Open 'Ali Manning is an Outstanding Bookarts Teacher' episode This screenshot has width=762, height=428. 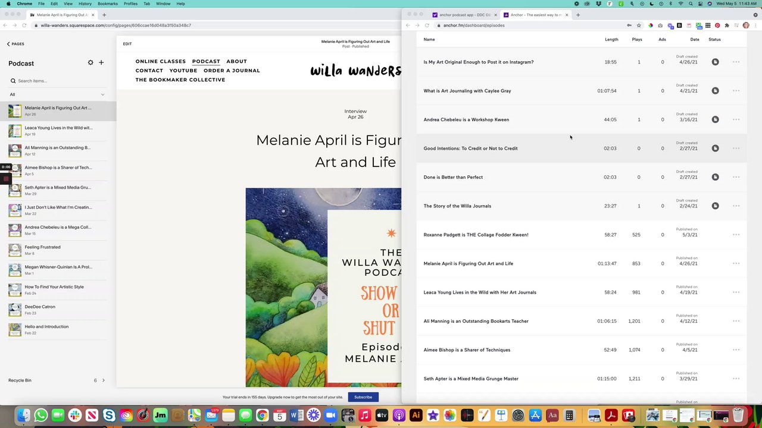(476, 321)
